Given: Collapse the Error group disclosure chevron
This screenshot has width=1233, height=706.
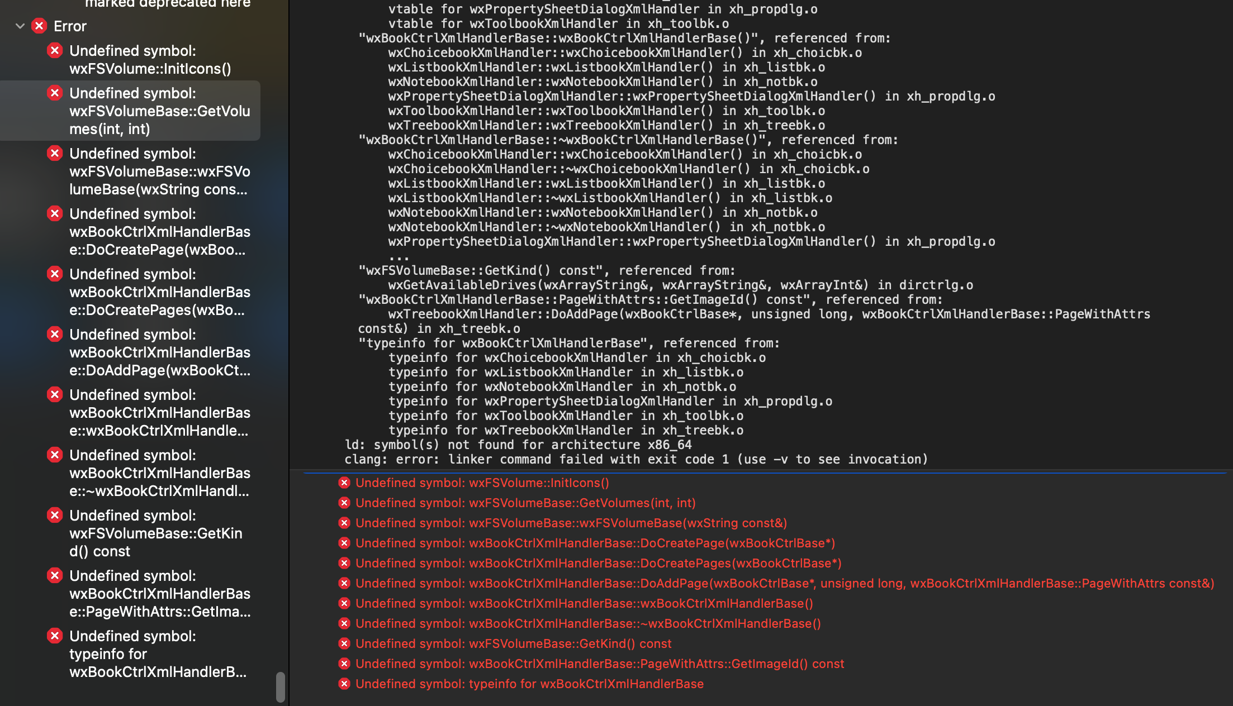Looking at the screenshot, I should (20, 26).
